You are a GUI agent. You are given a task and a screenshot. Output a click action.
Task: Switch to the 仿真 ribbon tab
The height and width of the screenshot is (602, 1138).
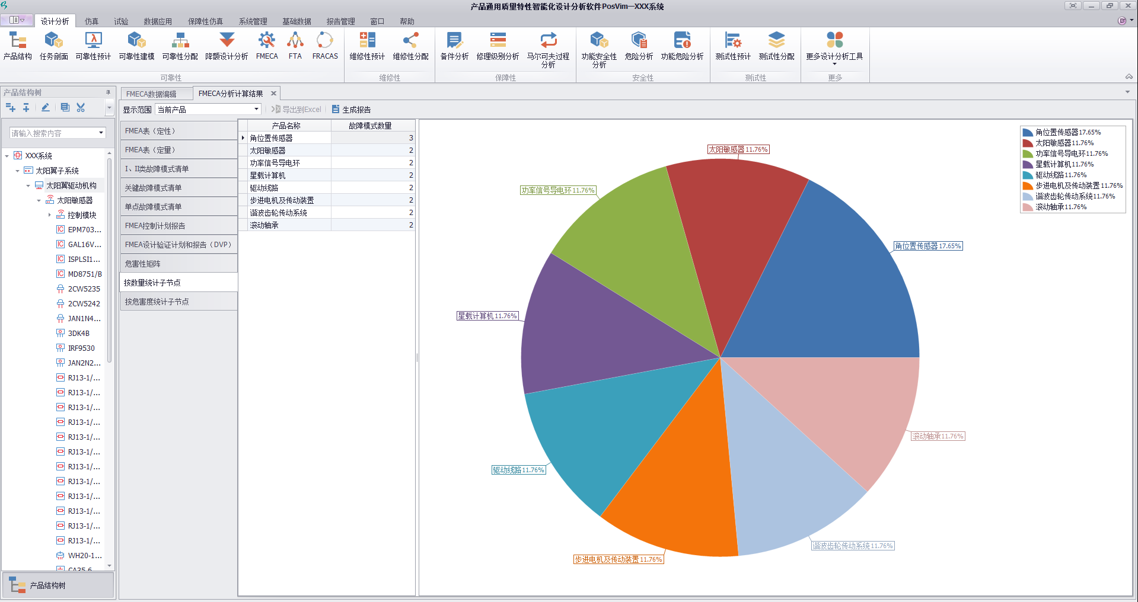pos(91,21)
